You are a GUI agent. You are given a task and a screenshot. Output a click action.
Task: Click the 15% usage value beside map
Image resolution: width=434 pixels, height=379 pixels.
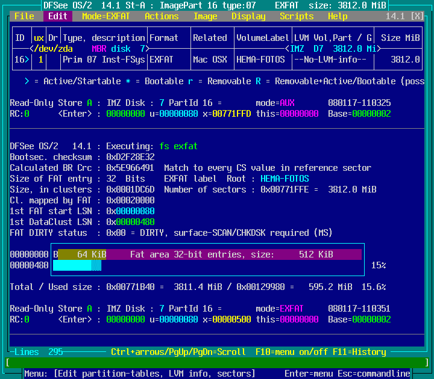[x=379, y=265]
